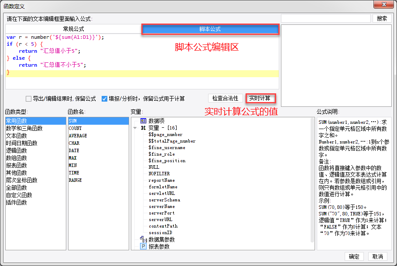The height and width of the screenshot is (266, 397).
Task: Cancel with the 取消 button
Action: coord(377,256)
